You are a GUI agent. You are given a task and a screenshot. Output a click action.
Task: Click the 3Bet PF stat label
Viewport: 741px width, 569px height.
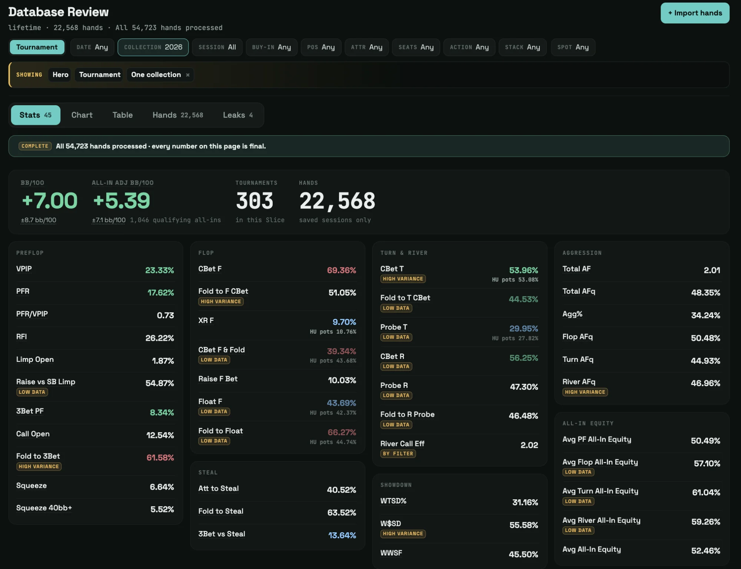point(30,411)
